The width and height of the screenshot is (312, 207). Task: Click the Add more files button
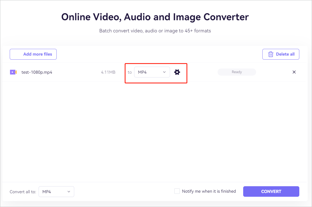pyautogui.click(x=33, y=54)
